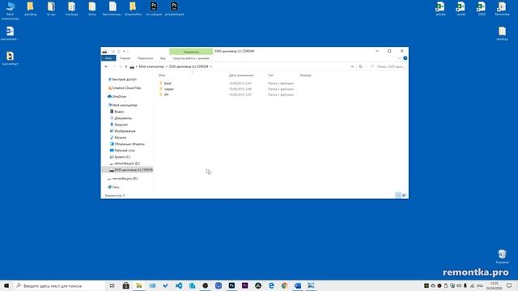Open Корзина recycle bin on desktop
Viewport: 518px width, 291px height.
pos(502,257)
